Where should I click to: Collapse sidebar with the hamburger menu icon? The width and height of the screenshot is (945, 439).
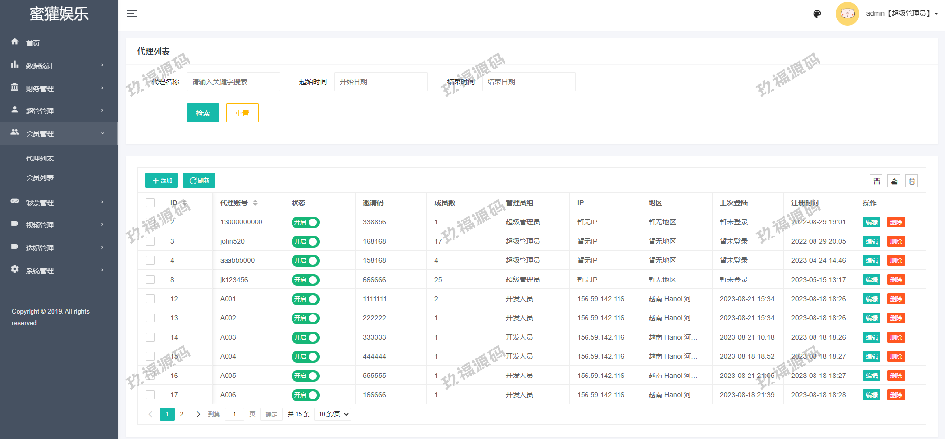click(132, 14)
